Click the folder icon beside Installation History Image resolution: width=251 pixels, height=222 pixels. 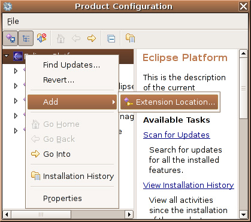pos(35,176)
